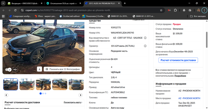Show the previous main vehicle photo

[x=6, y=46]
